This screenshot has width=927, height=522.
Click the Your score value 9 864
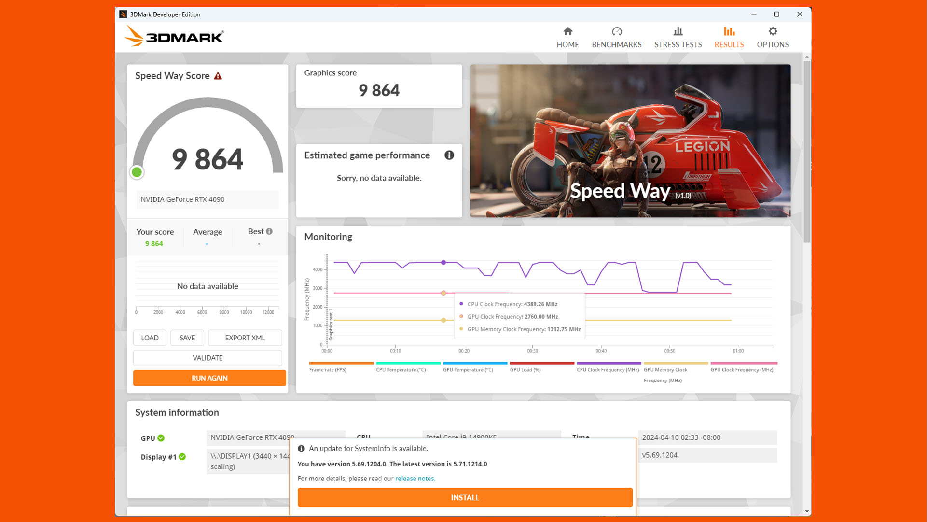pos(154,244)
